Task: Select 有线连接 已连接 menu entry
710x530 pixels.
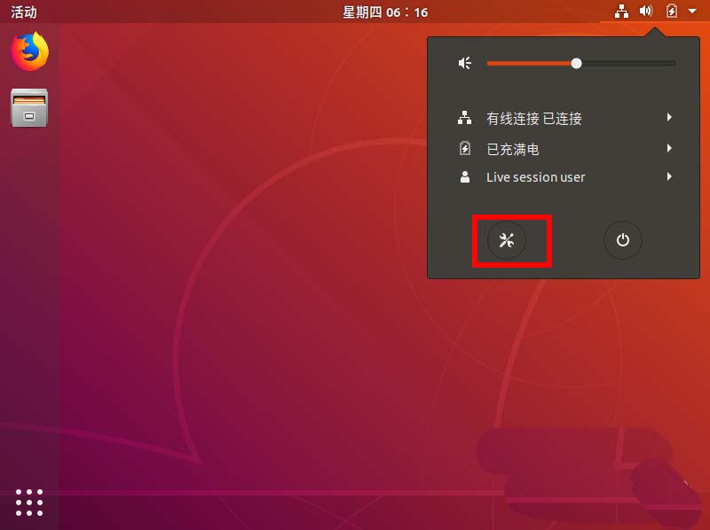Action: click(564, 118)
